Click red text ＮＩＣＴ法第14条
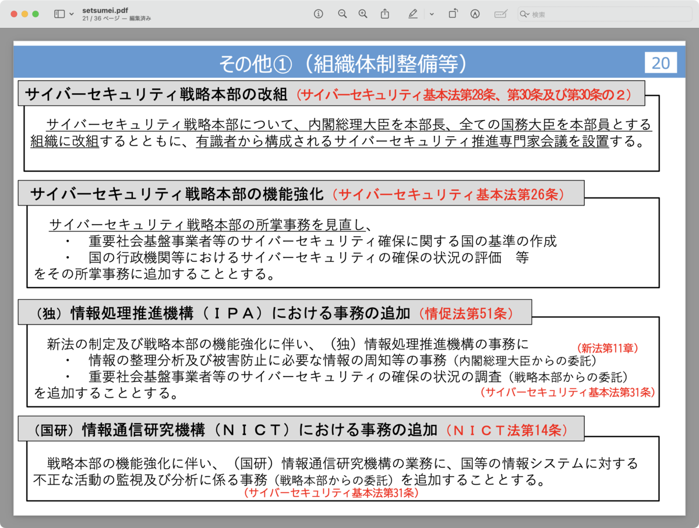 (507, 430)
